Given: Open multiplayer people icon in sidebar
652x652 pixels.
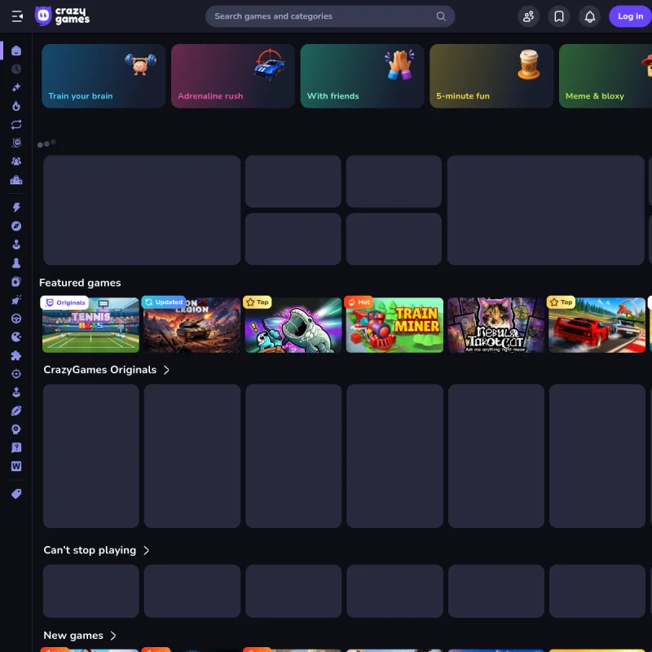Looking at the screenshot, I should coord(16,161).
